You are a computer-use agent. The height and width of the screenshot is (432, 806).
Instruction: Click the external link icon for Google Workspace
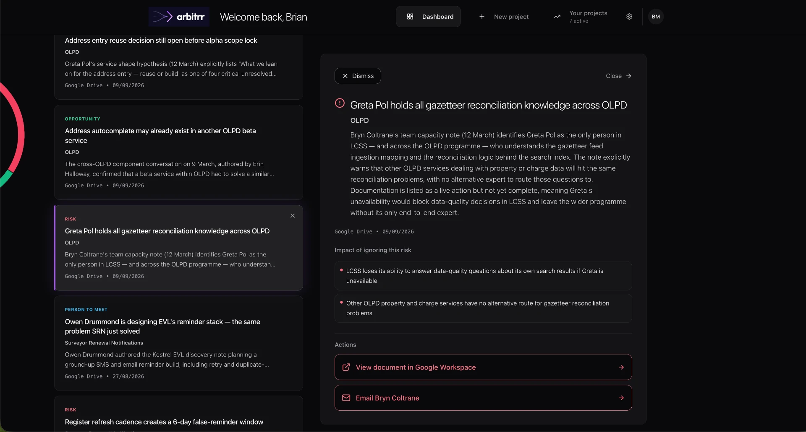346,367
